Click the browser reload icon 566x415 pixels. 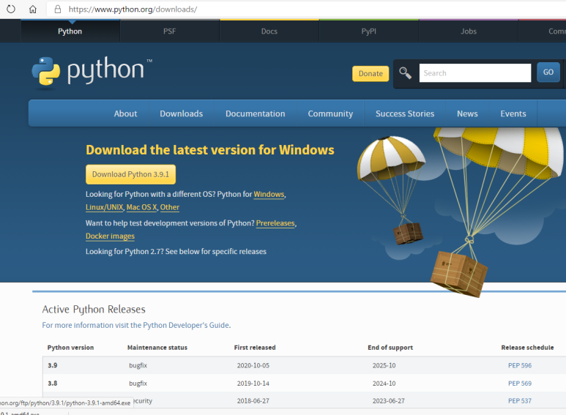(11, 9)
